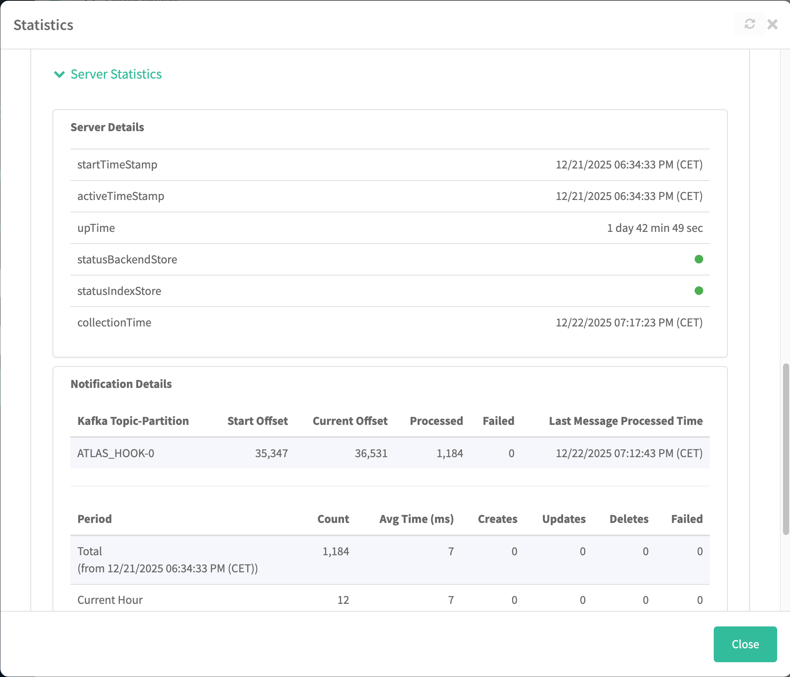The width and height of the screenshot is (790, 677).
Task: Select the Current Hour period row
Action: 110,600
